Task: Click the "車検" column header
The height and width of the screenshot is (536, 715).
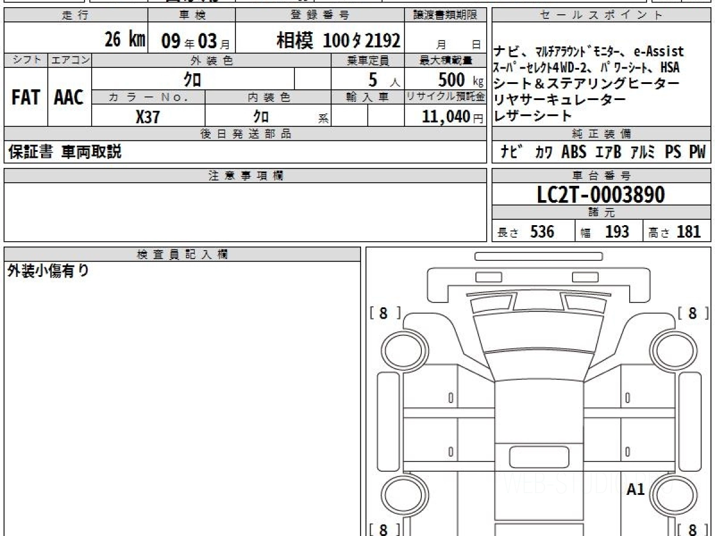Action: tap(191, 15)
